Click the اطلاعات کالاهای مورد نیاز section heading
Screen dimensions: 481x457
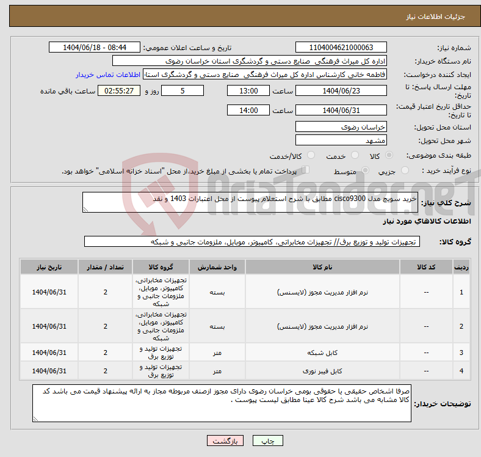427,221
